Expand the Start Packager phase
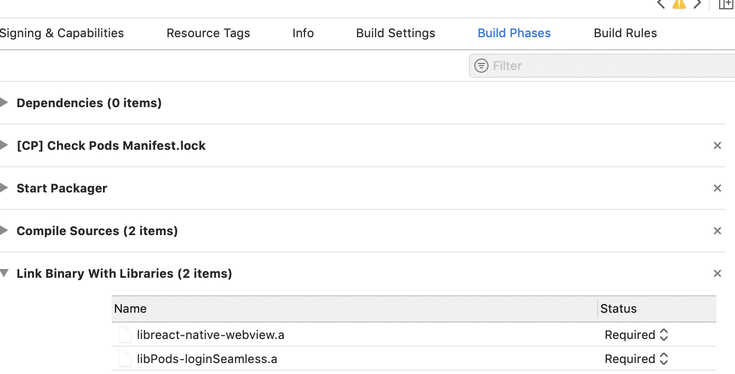Viewport: 735px width, 374px height. [4, 188]
